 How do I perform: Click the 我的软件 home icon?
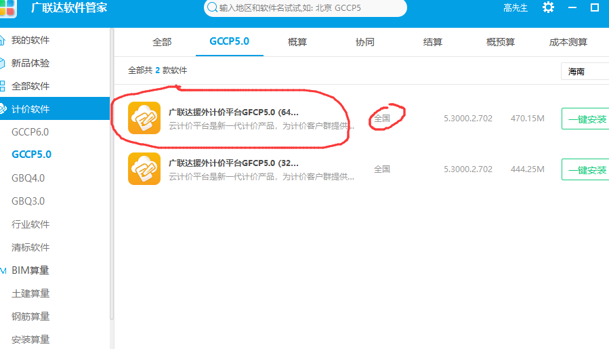2,40
